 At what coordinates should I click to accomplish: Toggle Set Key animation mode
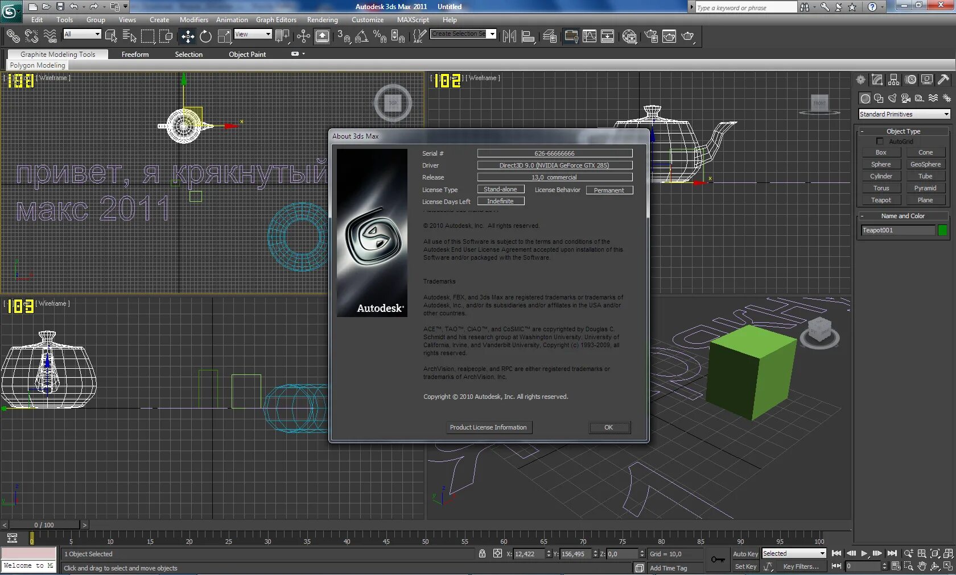click(745, 566)
